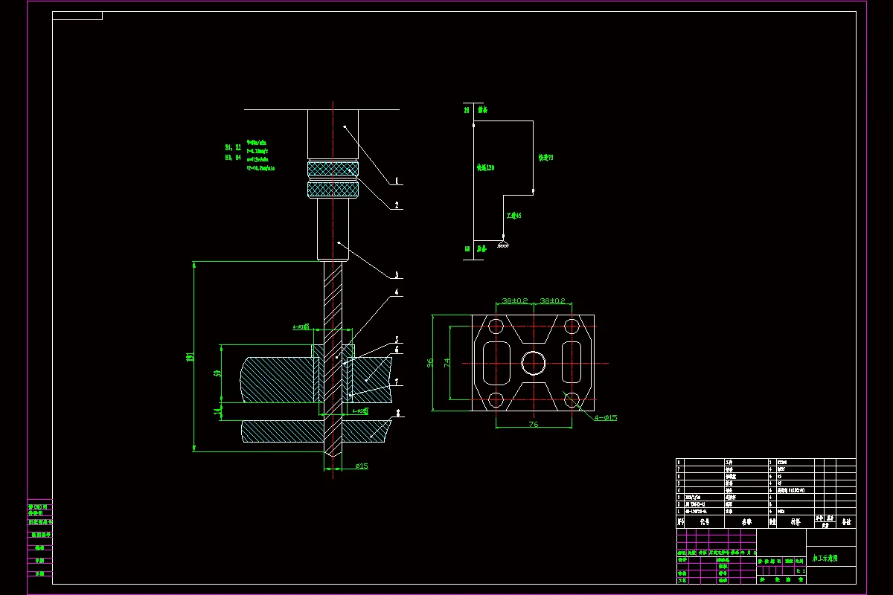Click the 96 height dimension text
Viewport: 893px width, 595px height.
(429, 363)
